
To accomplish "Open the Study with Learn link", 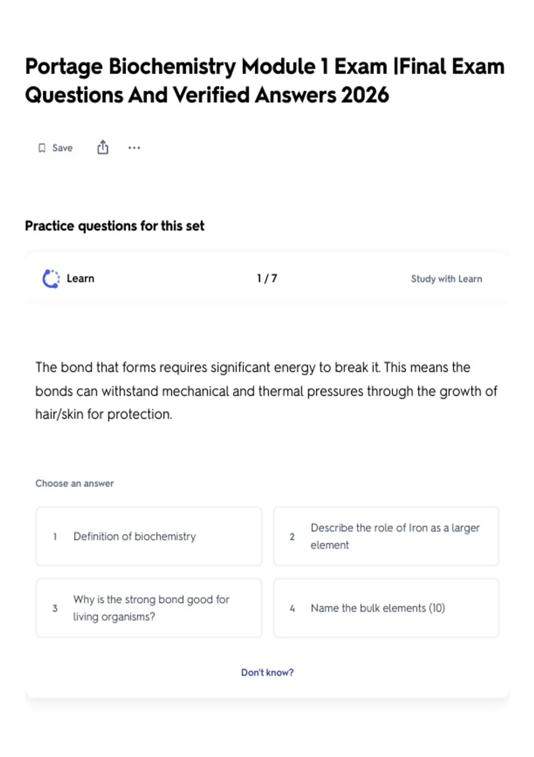I will pos(446,279).
